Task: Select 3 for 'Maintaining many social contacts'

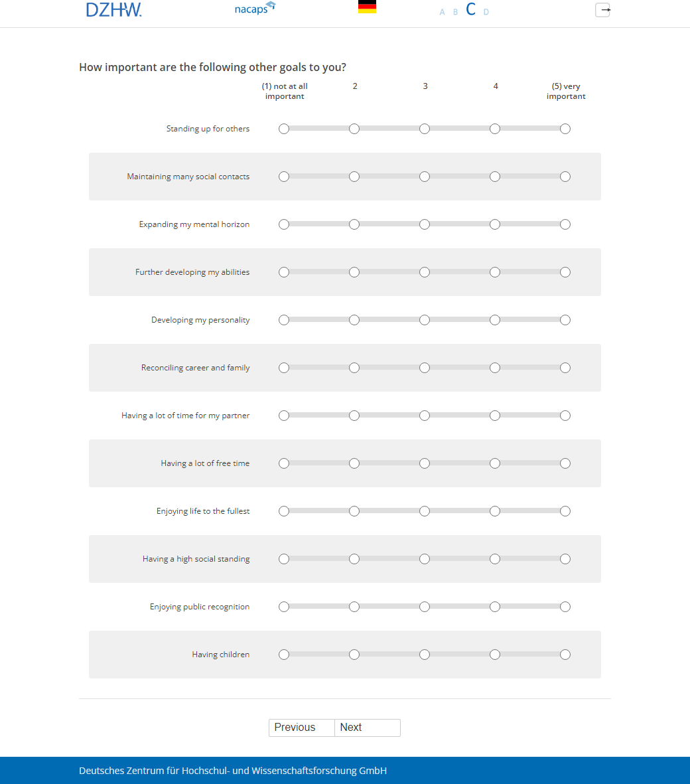Action: 425,177
